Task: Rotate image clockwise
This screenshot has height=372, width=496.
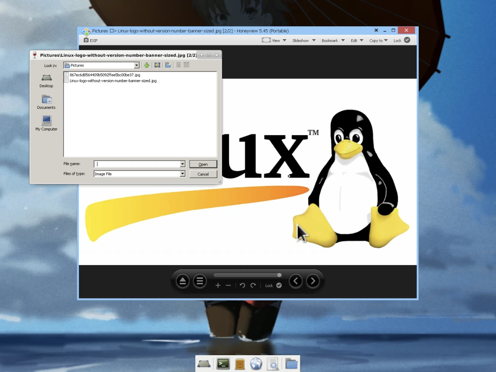Action: 253,286
